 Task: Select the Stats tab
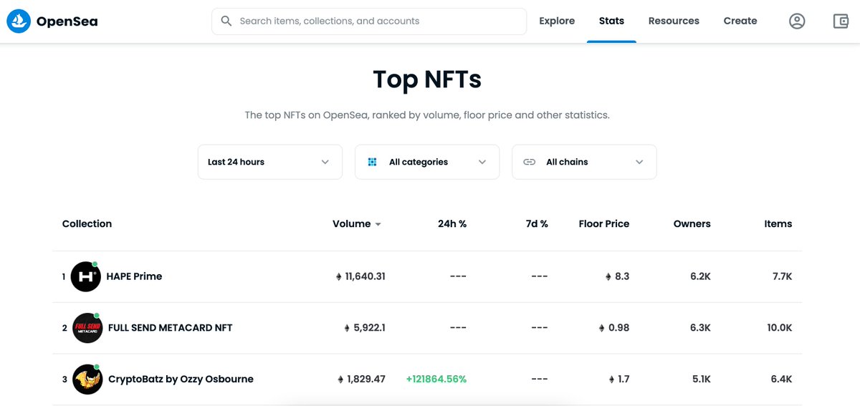611,21
